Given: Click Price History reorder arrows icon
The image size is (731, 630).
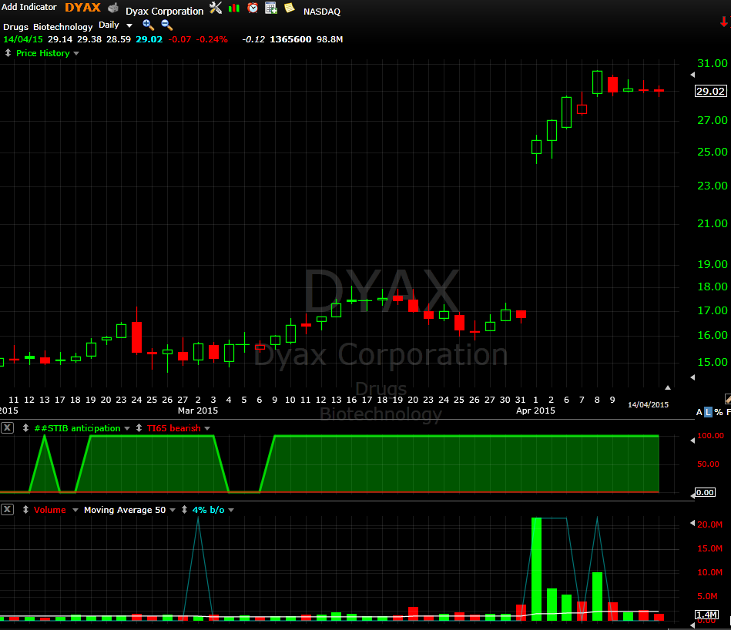Looking at the screenshot, I should (x=8, y=53).
